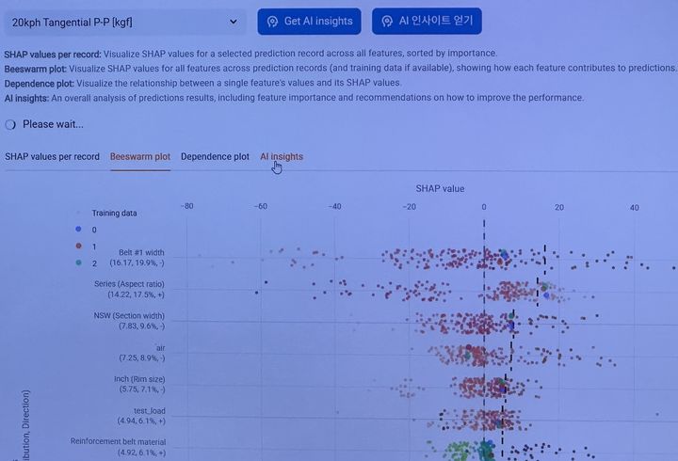Screen dimensions: 678x461
Task: Click the chevron arrow of the target selector
Action: (x=234, y=21)
